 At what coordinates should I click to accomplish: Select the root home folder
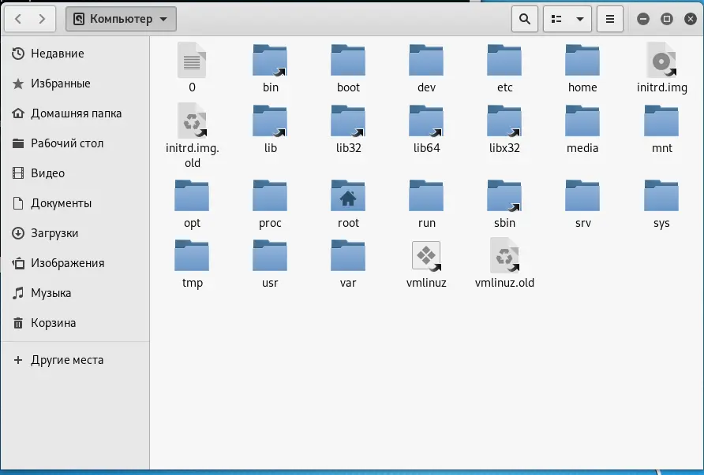[x=348, y=203]
